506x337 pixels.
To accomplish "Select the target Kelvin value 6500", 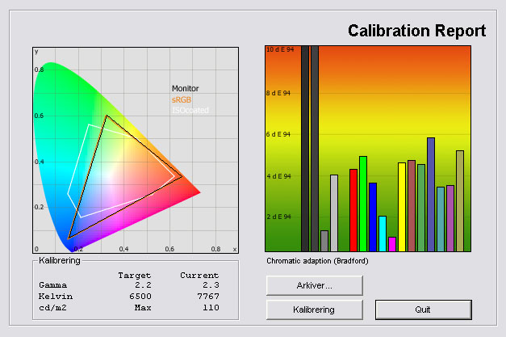I will [x=140, y=297].
